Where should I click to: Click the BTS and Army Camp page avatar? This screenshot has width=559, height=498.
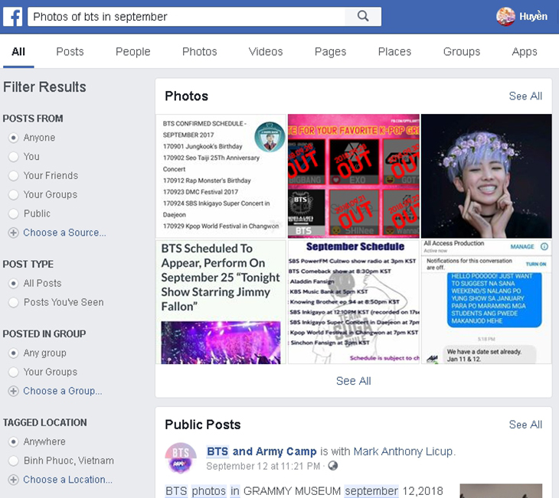(181, 458)
